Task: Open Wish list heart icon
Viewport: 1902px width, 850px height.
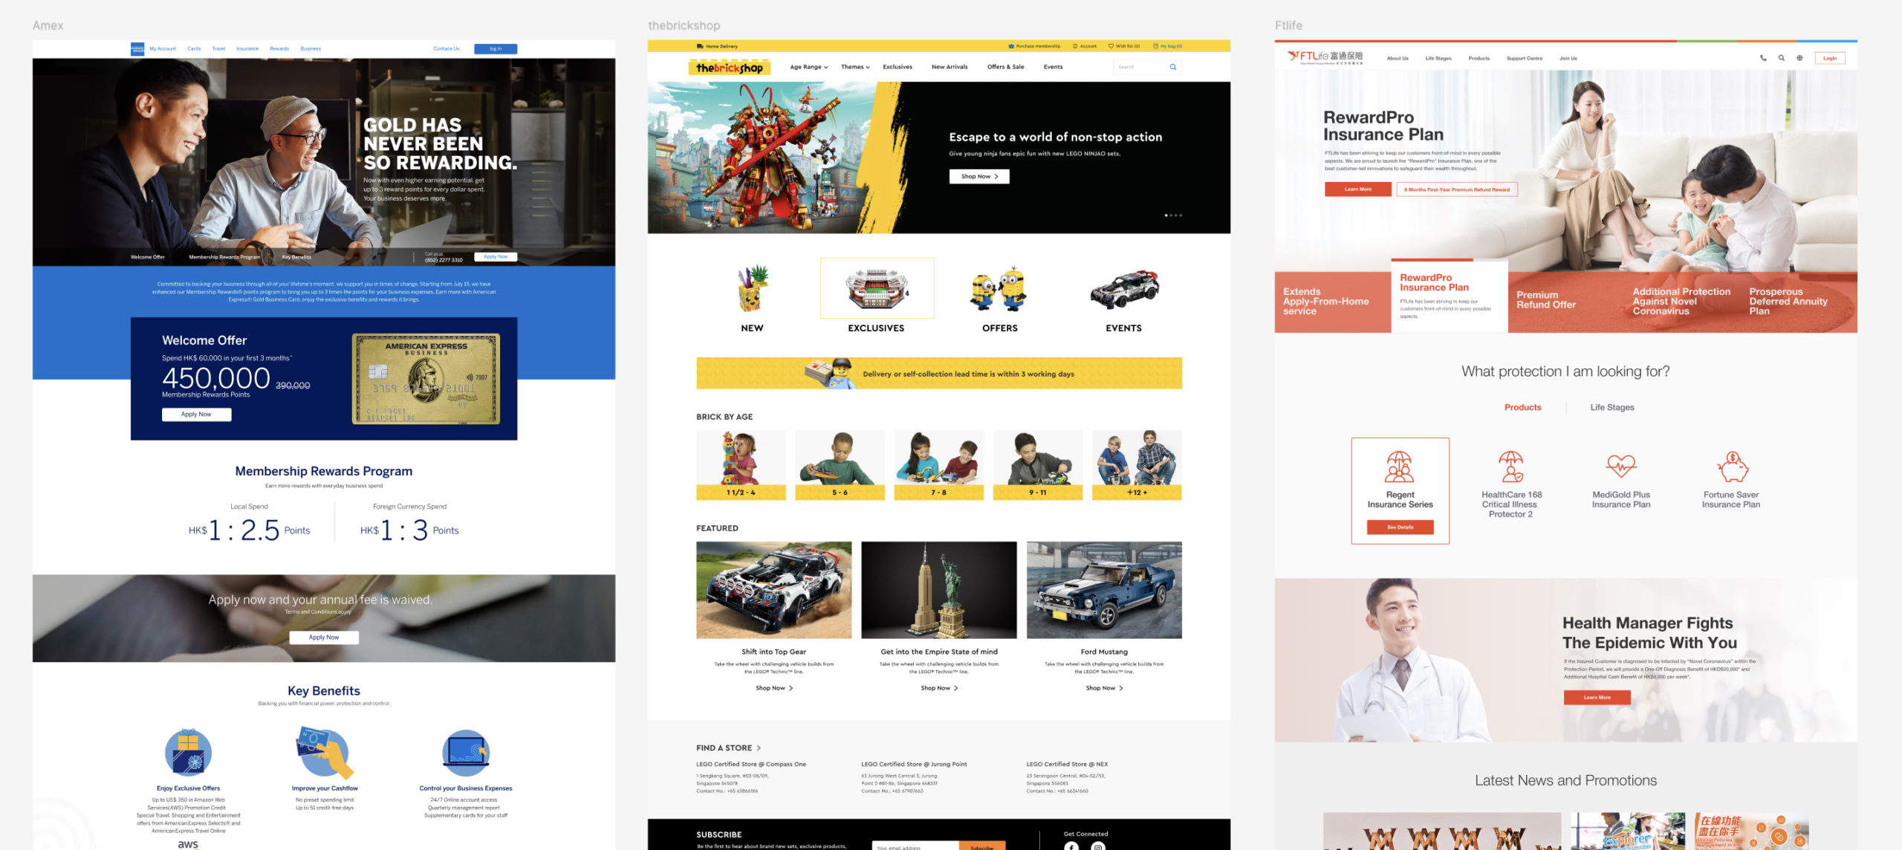Action: tap(1111, 46)
